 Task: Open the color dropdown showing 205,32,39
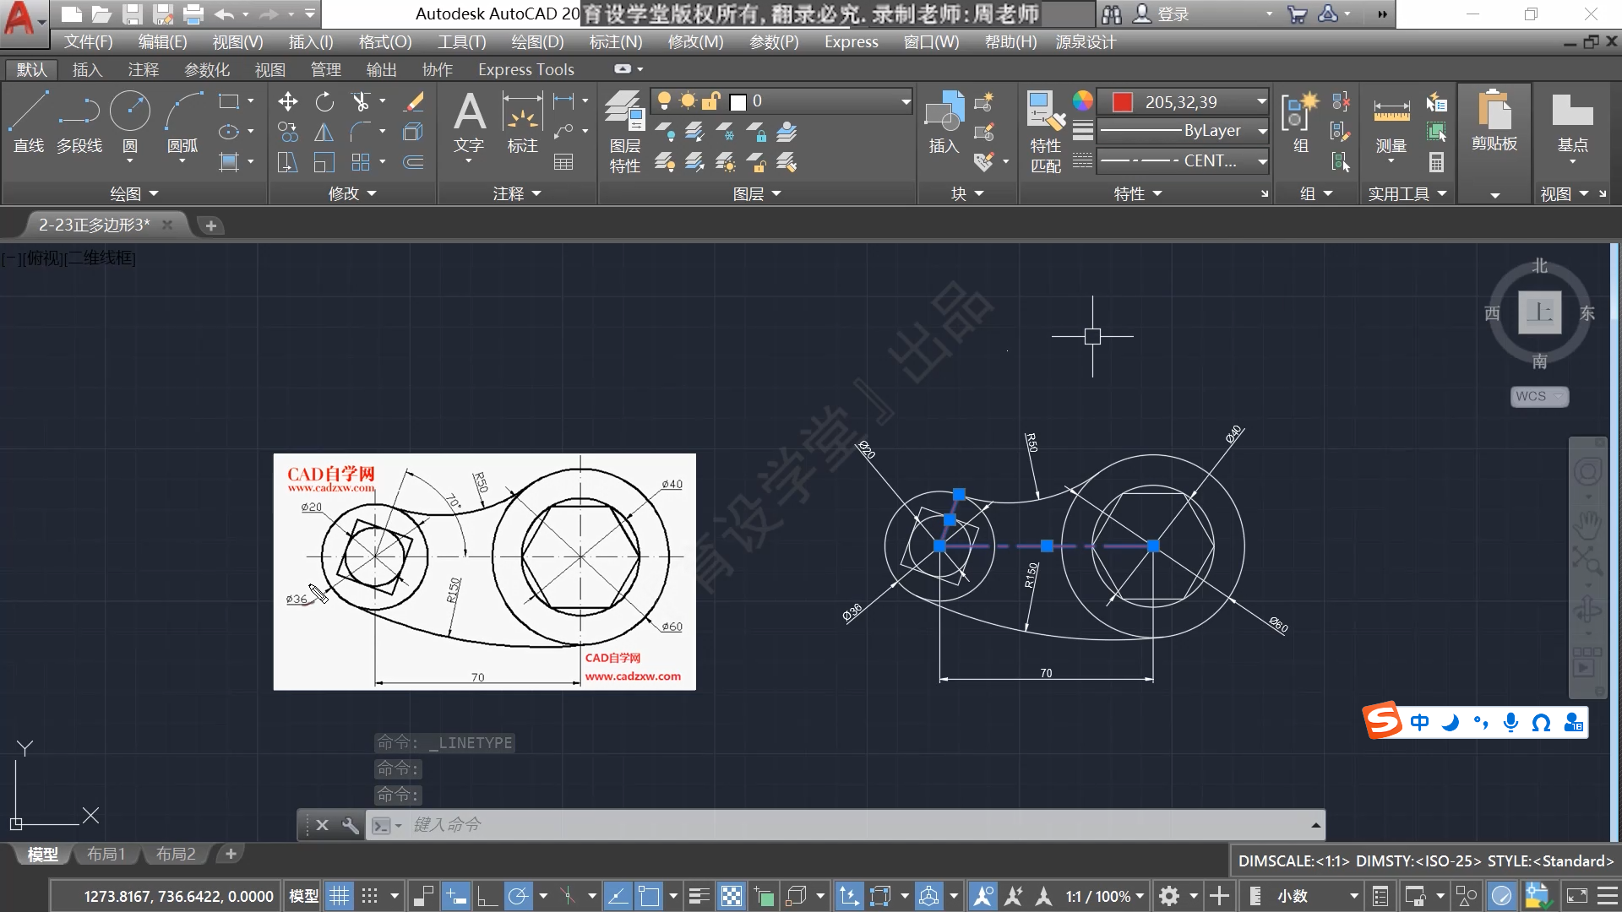1183,102
